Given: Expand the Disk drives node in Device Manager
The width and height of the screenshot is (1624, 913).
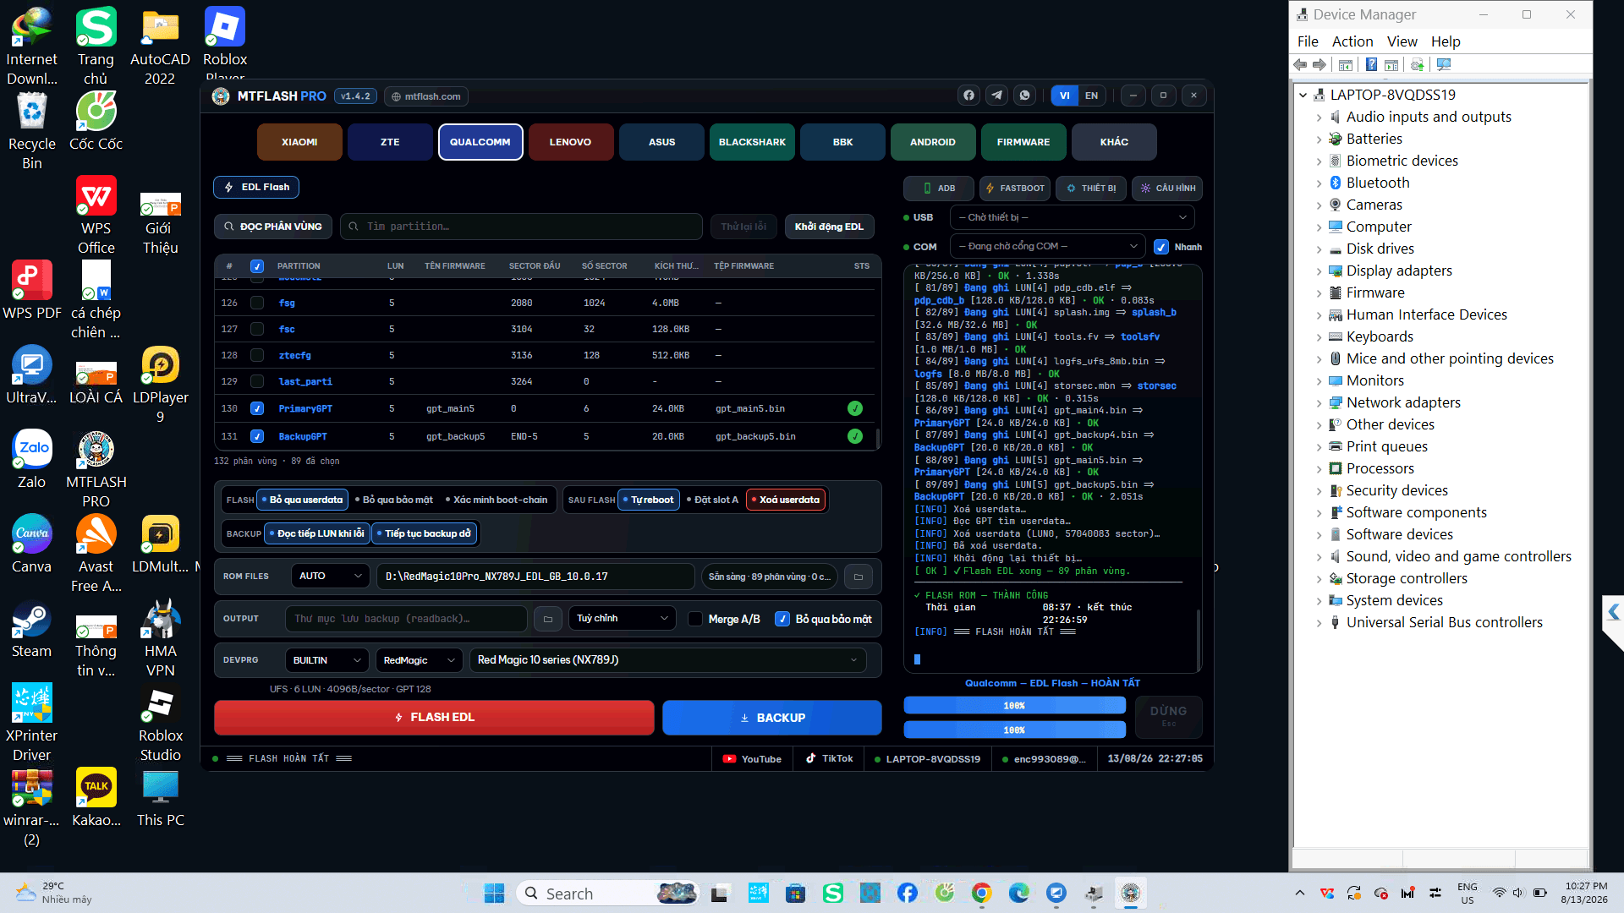Looking at the screenshot, I should coord(1319,249).
